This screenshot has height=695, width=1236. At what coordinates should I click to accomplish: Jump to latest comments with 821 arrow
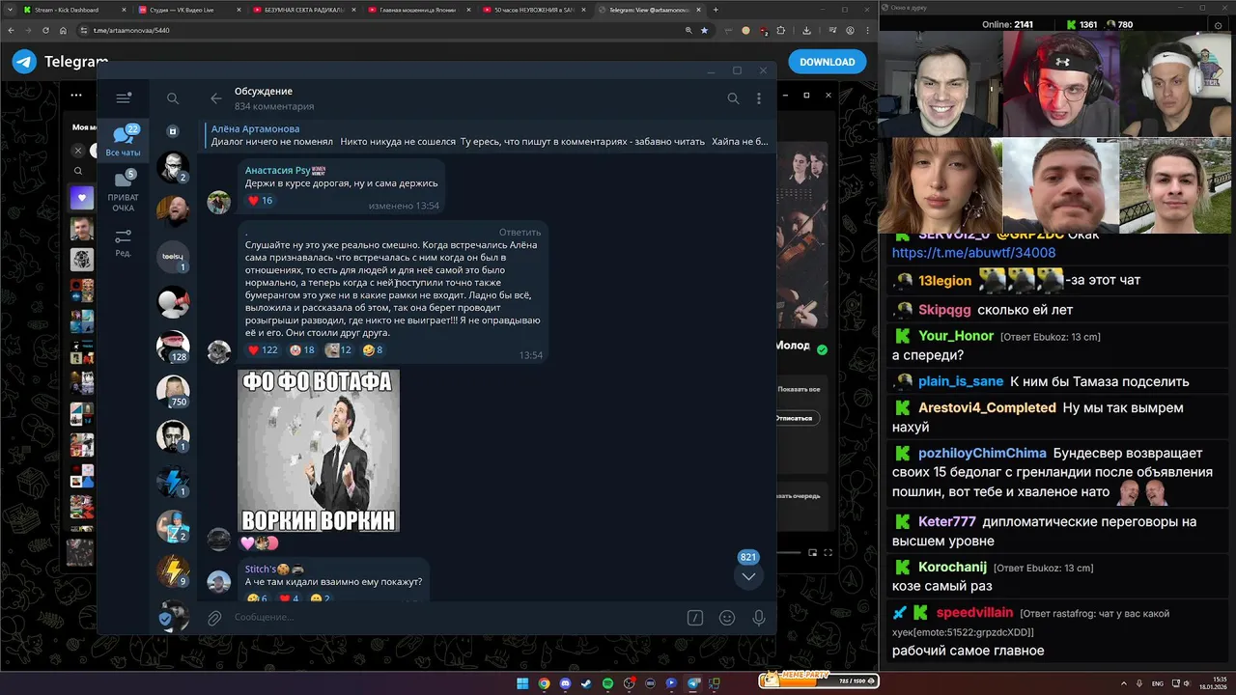click(748, 576)
